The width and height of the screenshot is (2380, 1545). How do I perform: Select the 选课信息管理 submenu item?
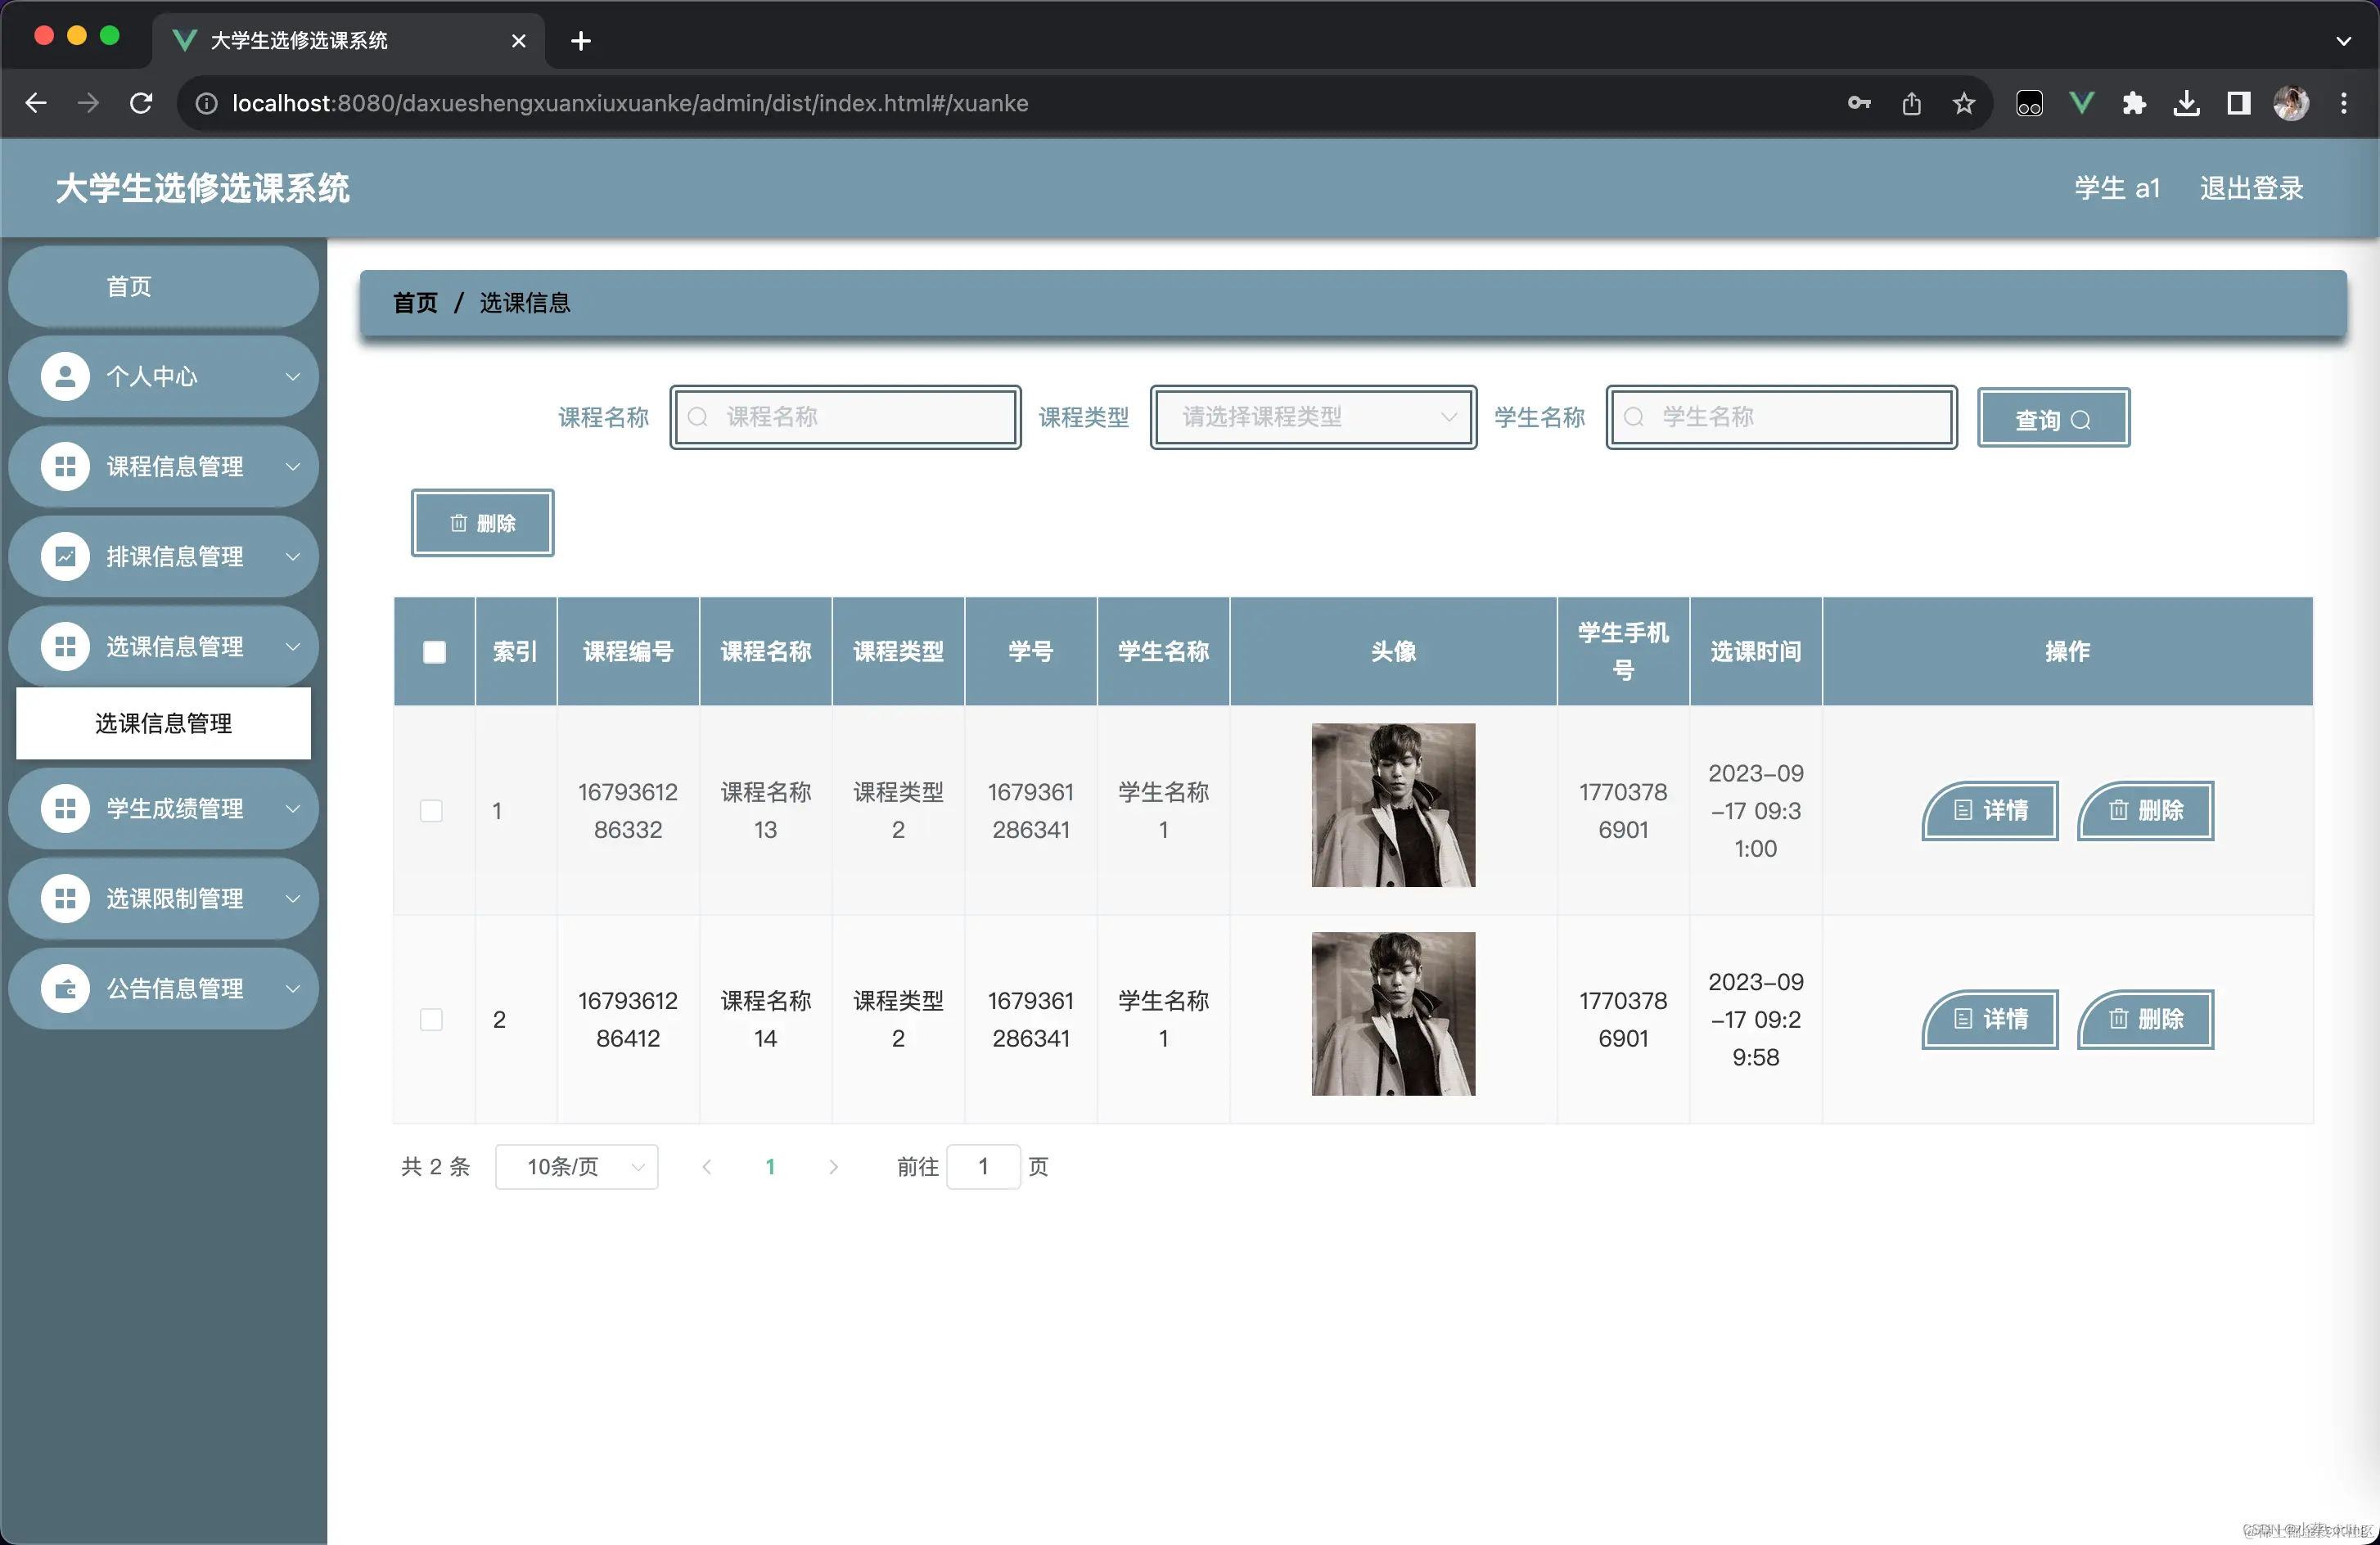pyautogui.click(x=164, y=723)
